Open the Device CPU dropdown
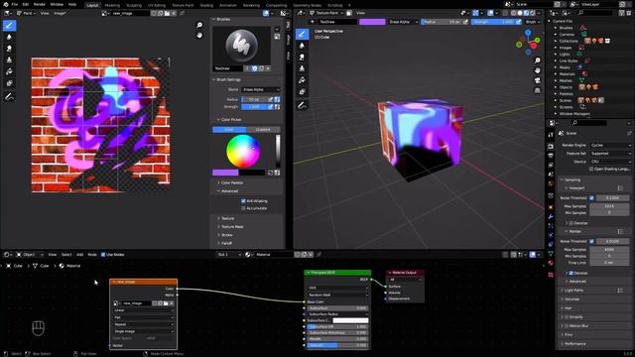The width and height of the screenshot is (635, 357). pos(610,162)
